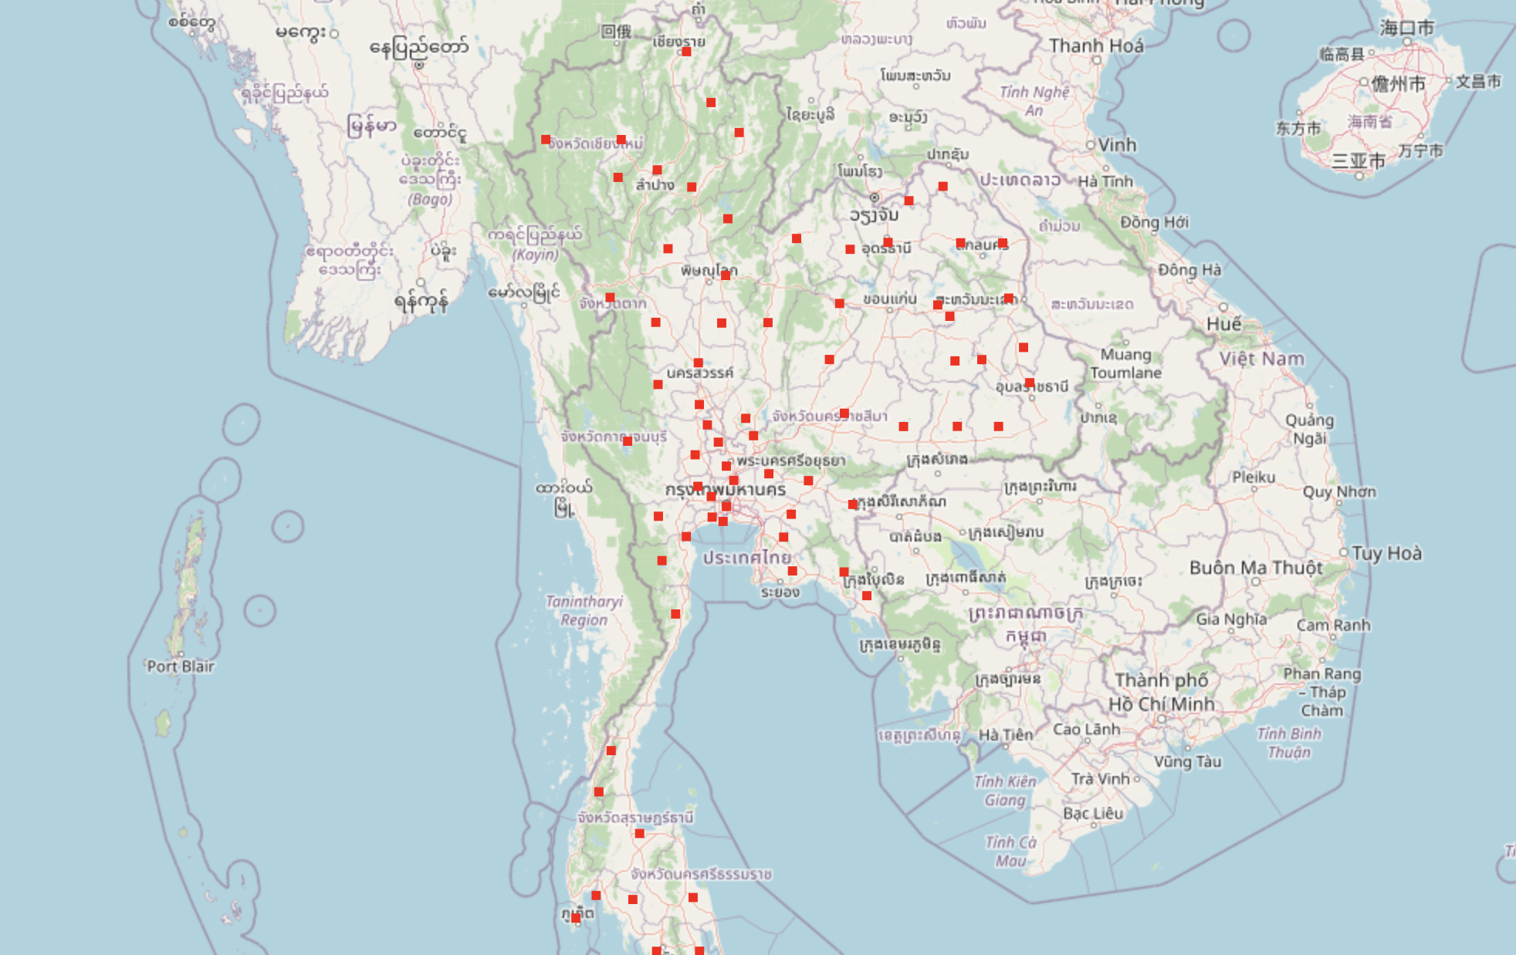Click the Việt Nam country label

tap(1261, 359)
